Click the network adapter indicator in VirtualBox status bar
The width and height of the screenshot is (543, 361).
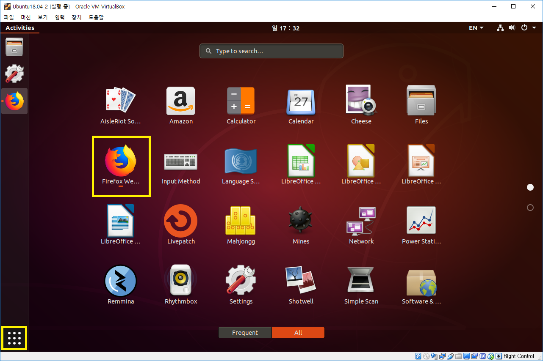(443, 356)
